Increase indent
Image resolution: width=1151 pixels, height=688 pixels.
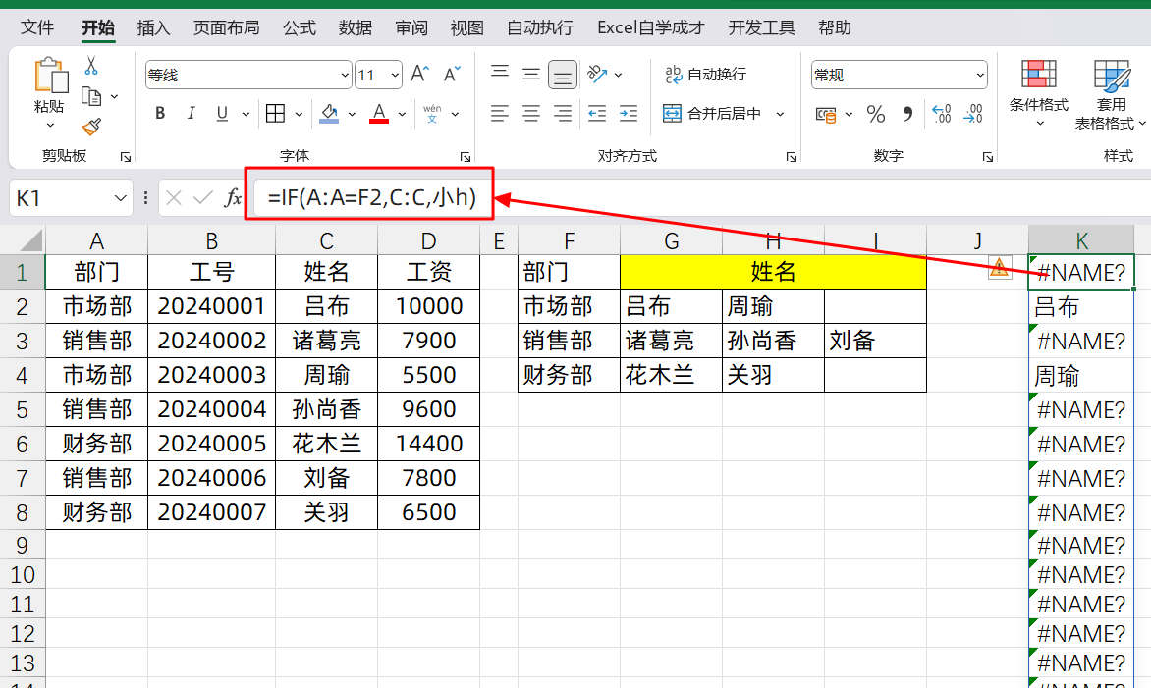[x=629, y=114]
